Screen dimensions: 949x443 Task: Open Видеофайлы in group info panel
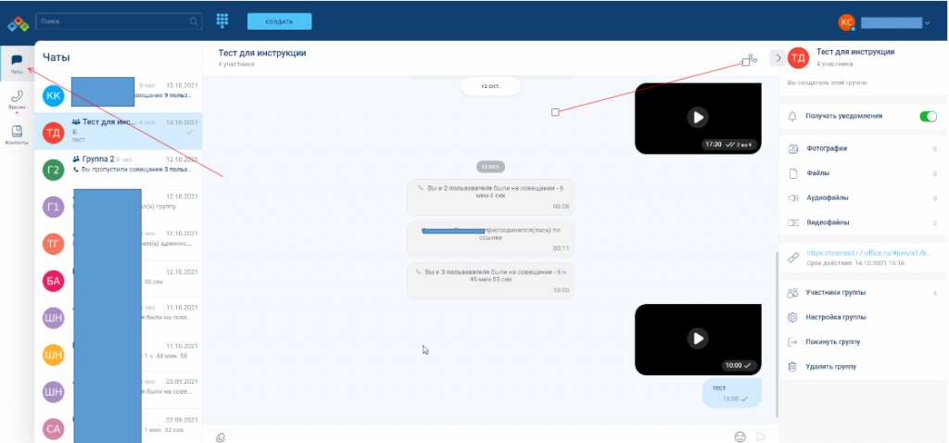827,222
